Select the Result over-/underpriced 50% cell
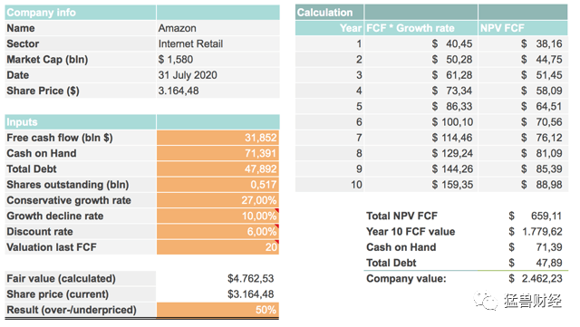 click(x=217, y=310)
